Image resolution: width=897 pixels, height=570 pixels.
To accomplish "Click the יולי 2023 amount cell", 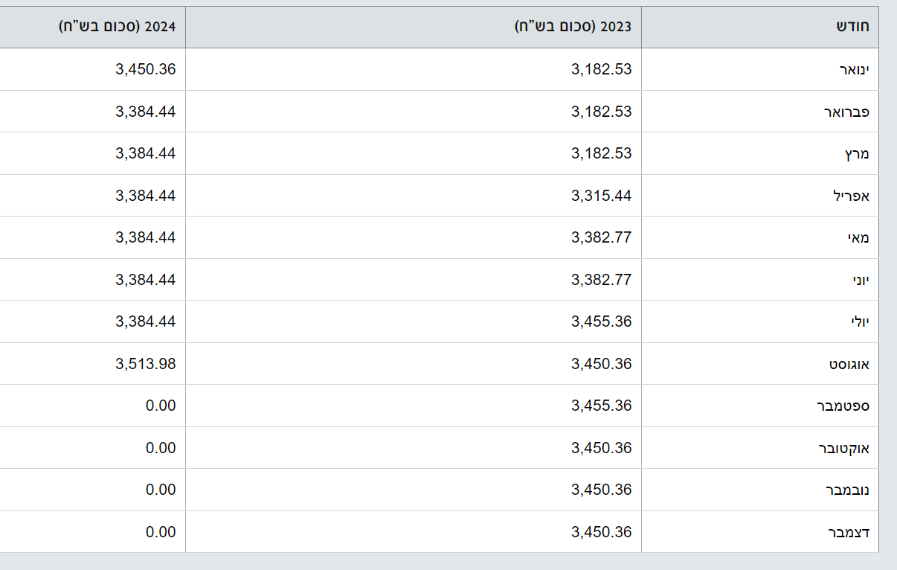I will [601, 321].
